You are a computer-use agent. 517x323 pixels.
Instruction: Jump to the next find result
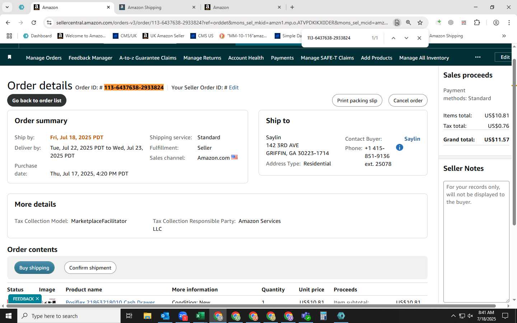[406, 38]
